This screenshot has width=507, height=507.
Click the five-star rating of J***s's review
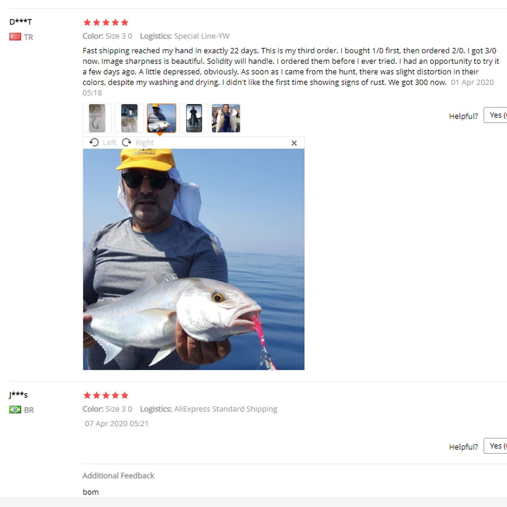click(106, 395)
